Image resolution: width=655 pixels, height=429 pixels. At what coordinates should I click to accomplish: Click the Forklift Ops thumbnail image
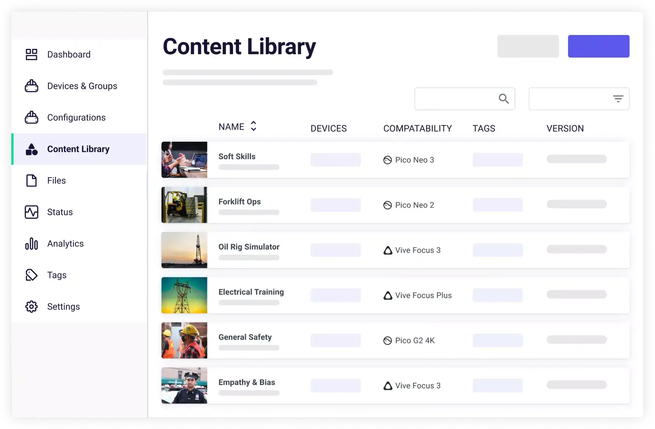pyautogui.click(x=184, y=205)
